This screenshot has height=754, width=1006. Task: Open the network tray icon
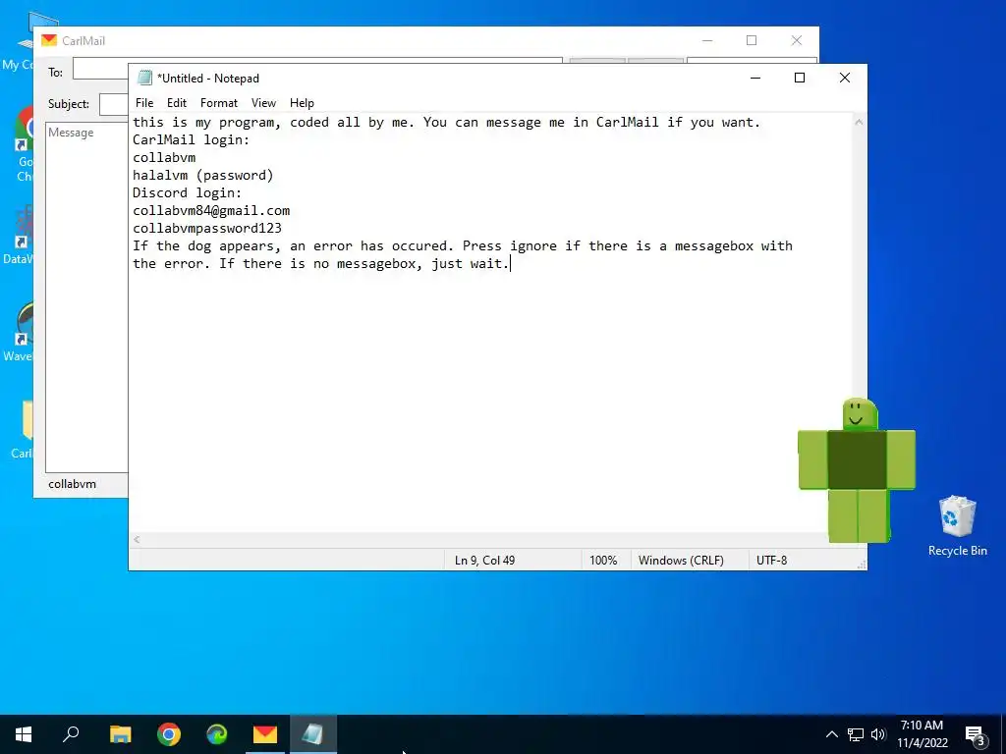[x=856, y=734]
